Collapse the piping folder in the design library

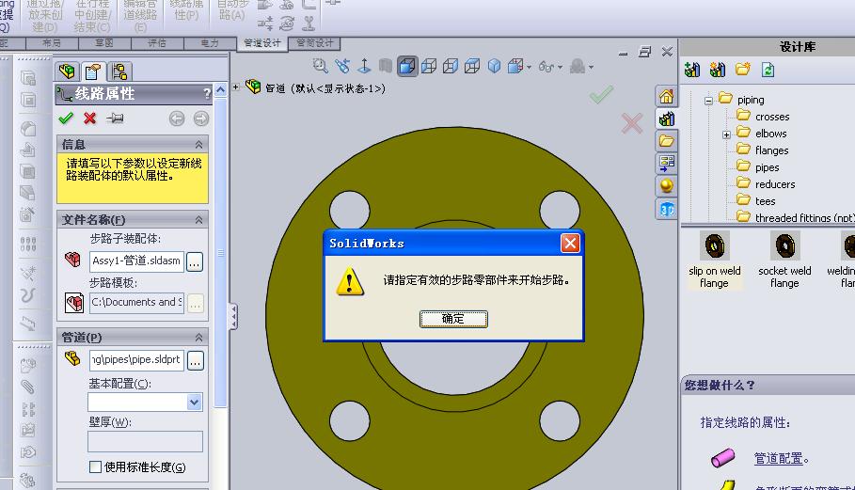708,101
